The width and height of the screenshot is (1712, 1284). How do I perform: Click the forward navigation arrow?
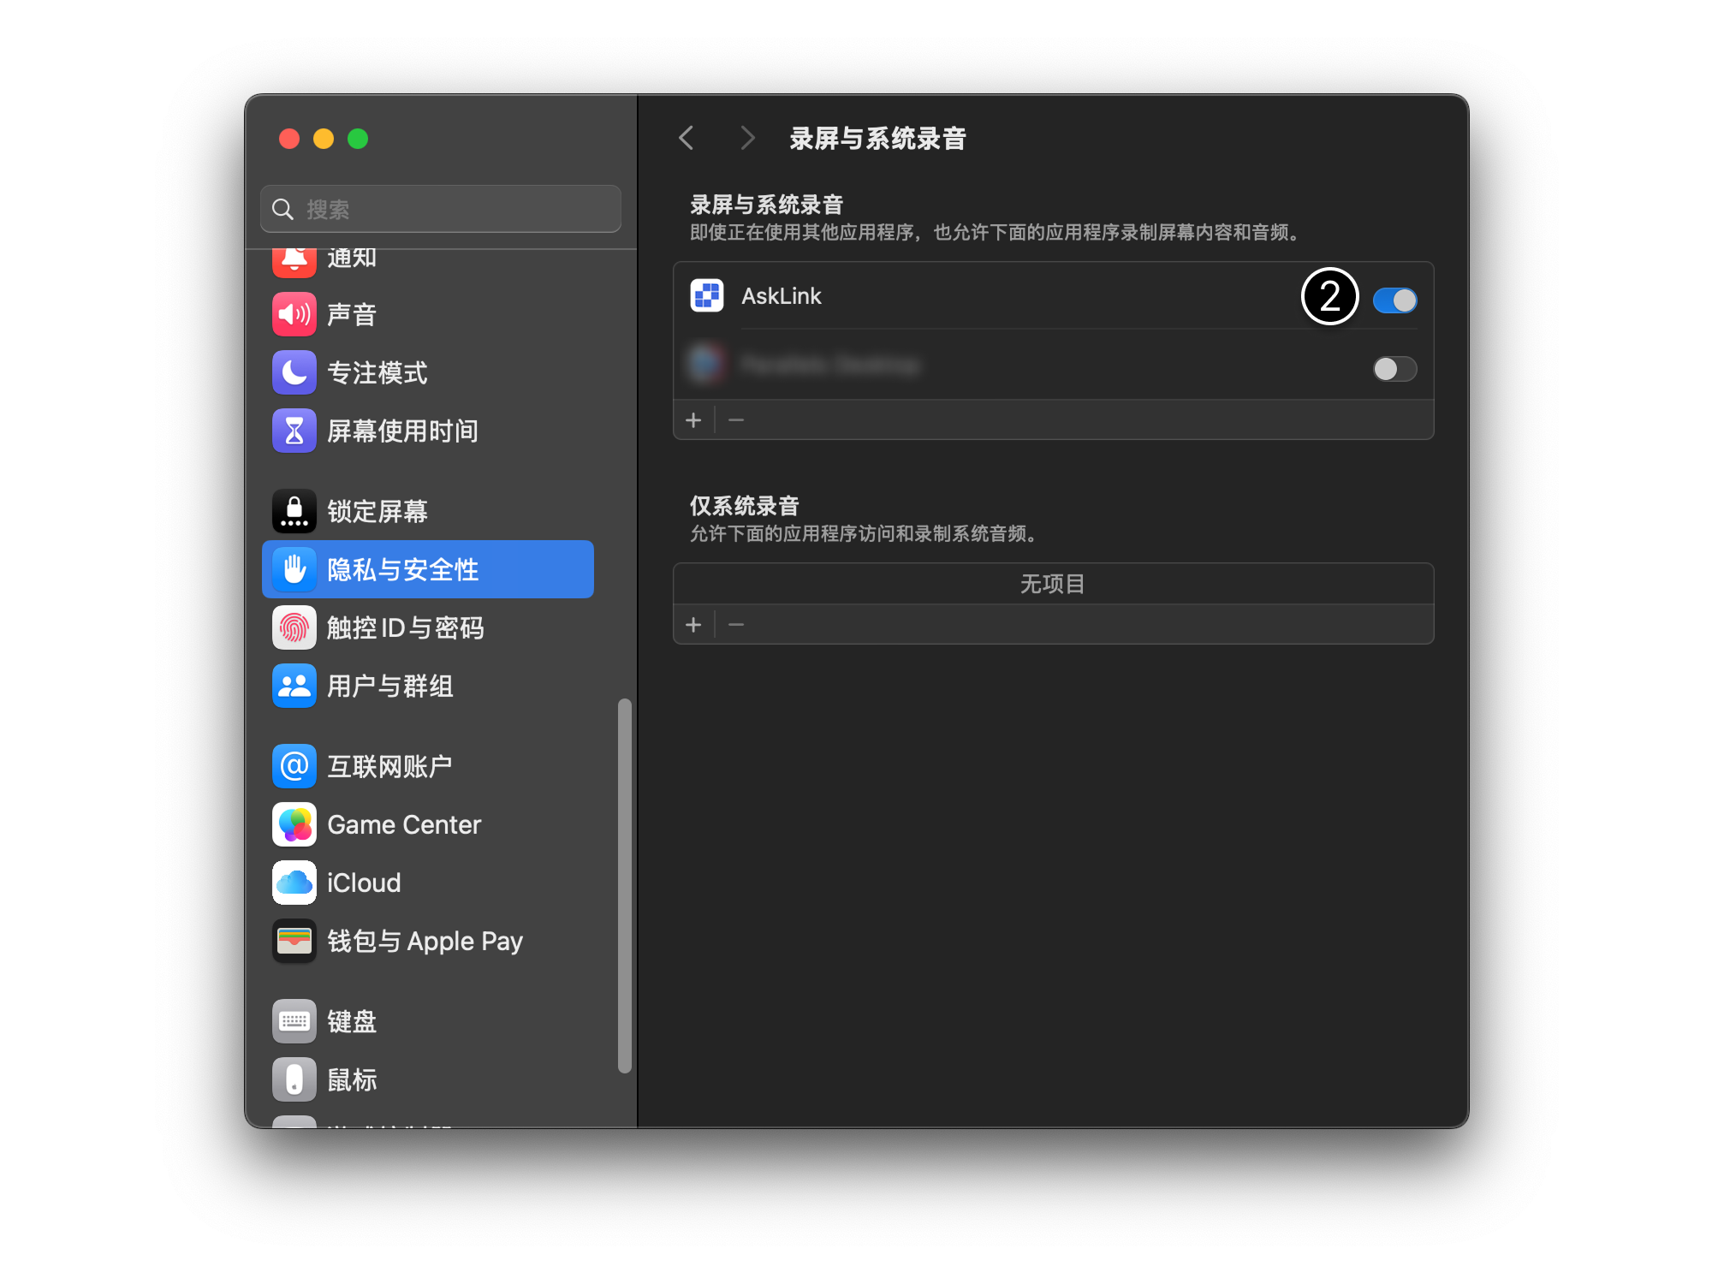click(x=747, y=138)
